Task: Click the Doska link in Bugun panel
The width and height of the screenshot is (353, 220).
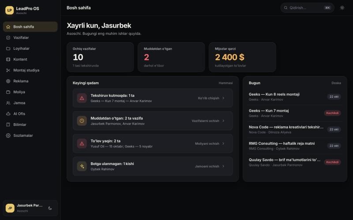Action: [336, 83]
